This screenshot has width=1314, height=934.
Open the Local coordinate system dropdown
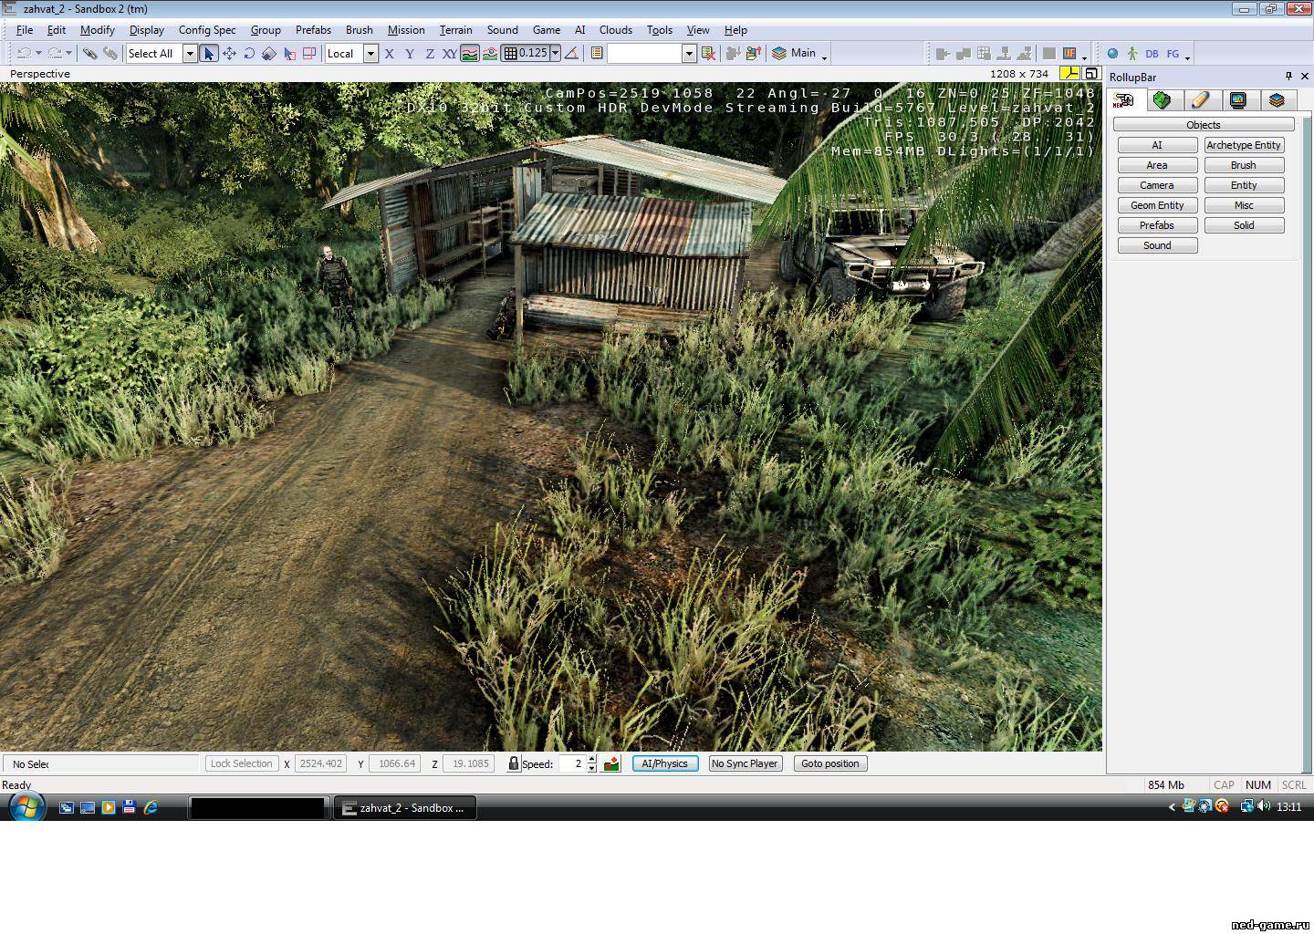tap(370, 54)
